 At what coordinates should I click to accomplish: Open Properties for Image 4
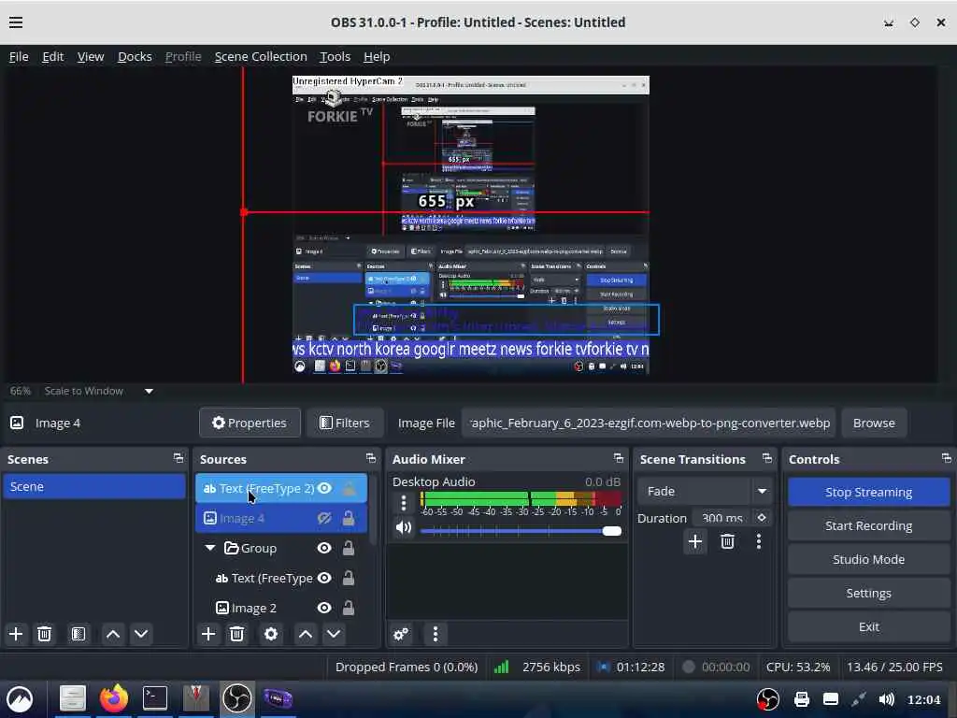tap(250, 424)
